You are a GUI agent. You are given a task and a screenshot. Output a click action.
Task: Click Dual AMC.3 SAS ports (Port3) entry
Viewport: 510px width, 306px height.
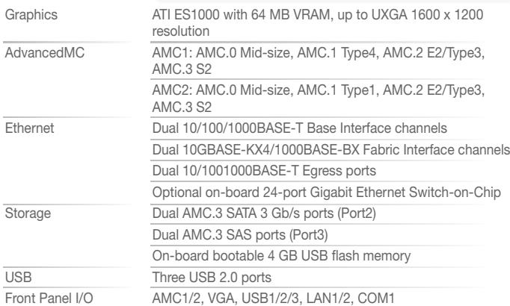click(x=240, y=235)
